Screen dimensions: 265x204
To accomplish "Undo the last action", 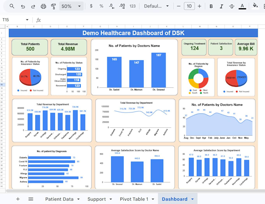I will pyautogui.click(x=23, y=6).
